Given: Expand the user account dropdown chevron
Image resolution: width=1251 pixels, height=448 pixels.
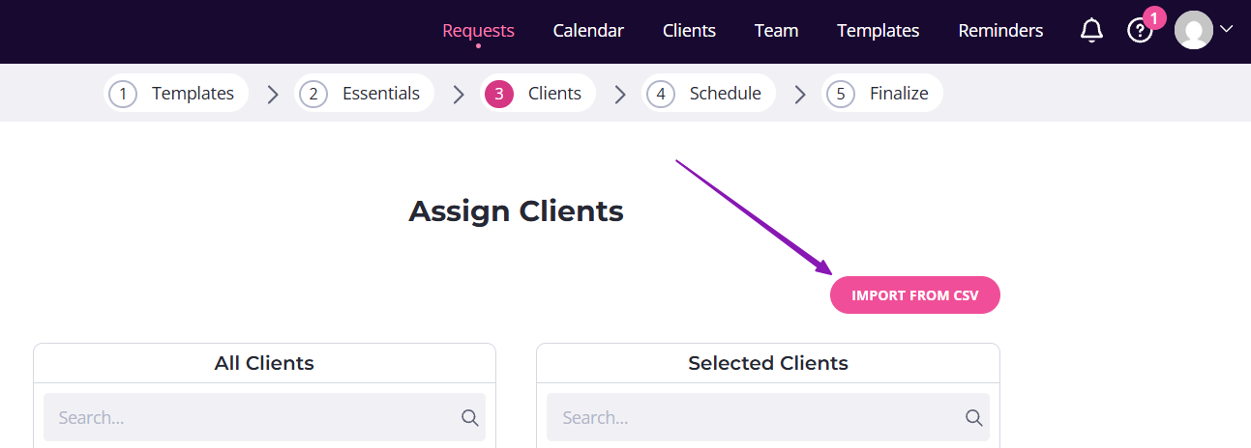Looking at the screenshot, I should [x=1227, y=29].
